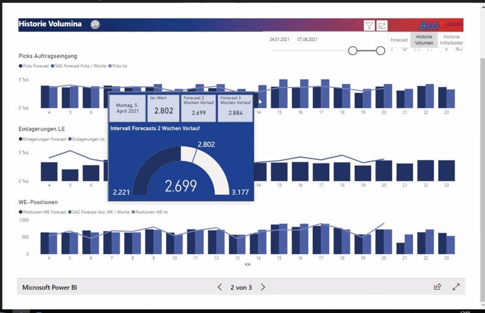Select KW 19 bar in Einlagerungen LE chart
485x313 pixels.
[x=363, y=173]
